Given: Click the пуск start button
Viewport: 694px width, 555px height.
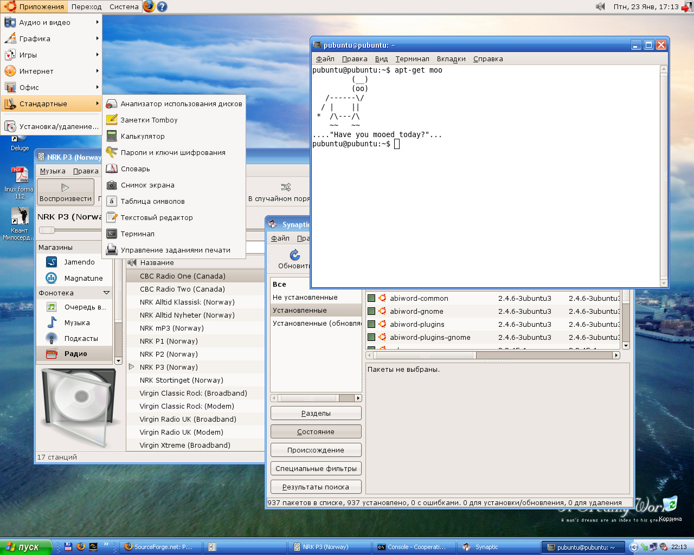Looking at the screenshot, I should click(25, 547).
